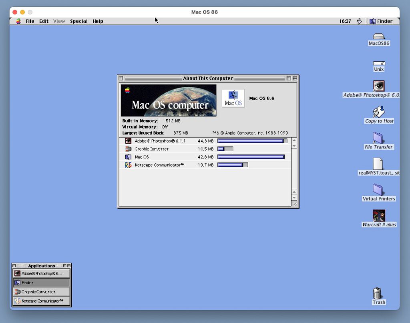Switch to Graphic Converter in Applications palette
The image size is (410, 323).
tap(41, 292)
